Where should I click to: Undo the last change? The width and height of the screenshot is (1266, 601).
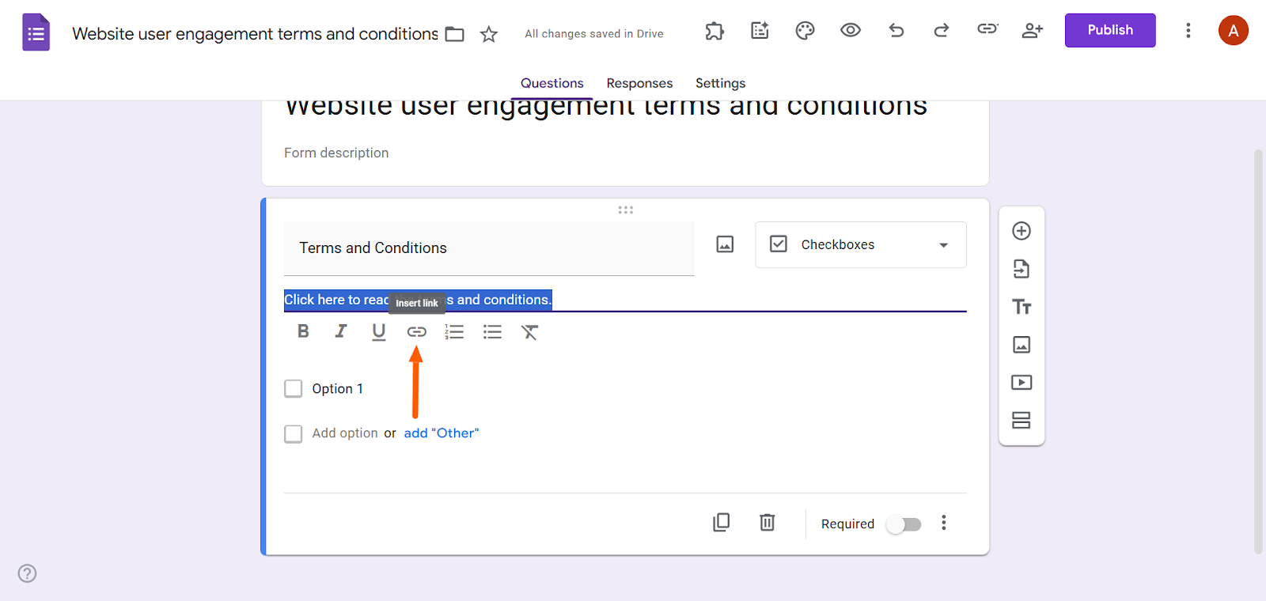(x=896, y=31)
